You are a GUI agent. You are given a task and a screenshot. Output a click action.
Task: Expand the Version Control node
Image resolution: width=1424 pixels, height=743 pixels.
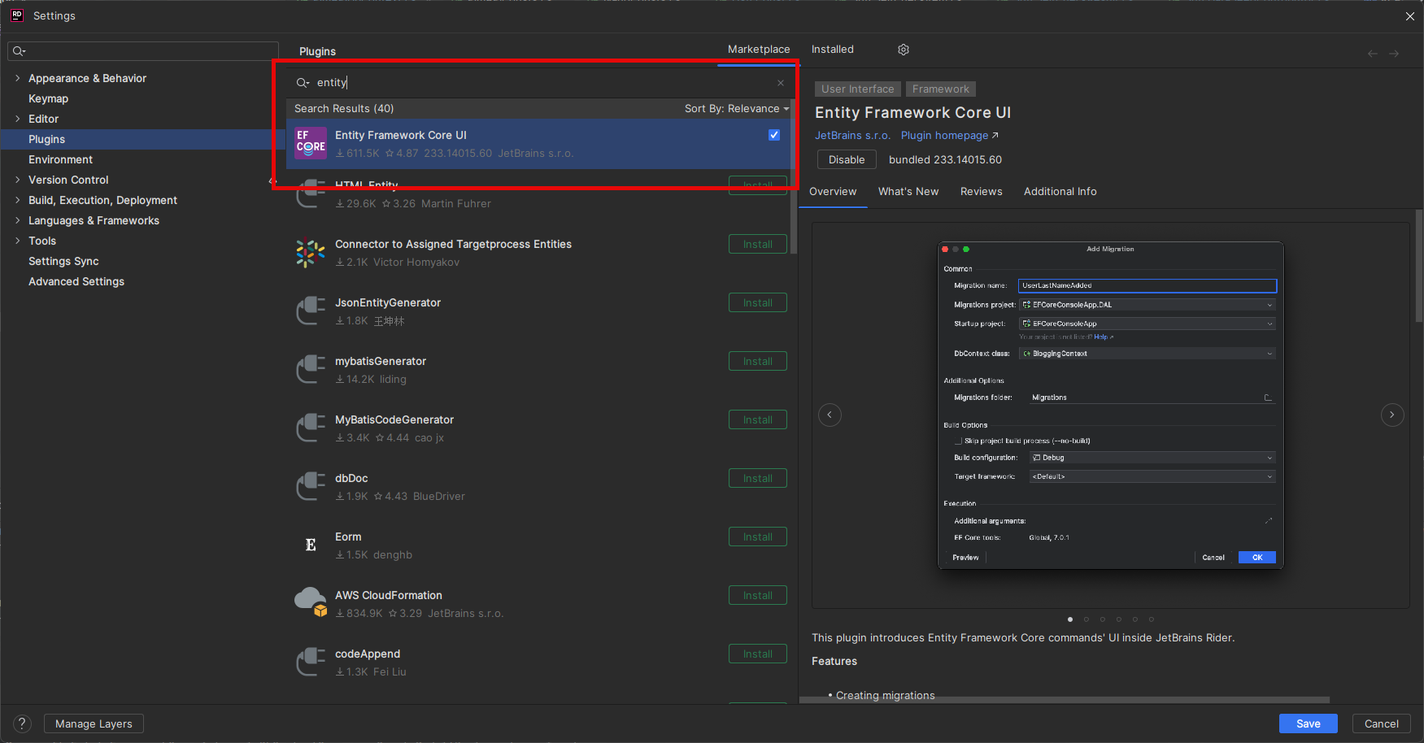(18, 180)
